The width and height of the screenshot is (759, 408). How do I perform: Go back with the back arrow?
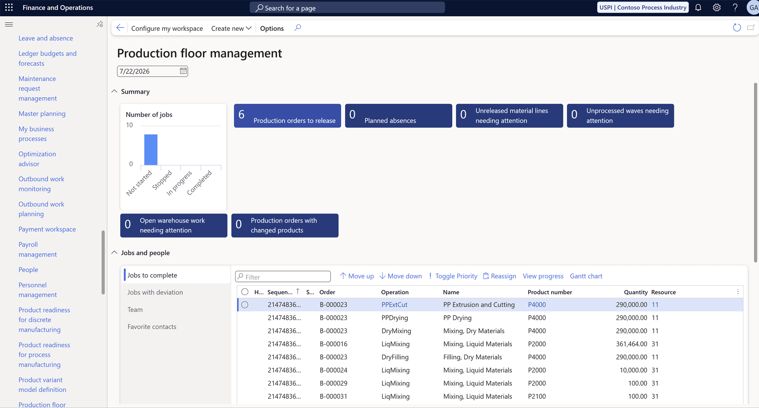(120, 28)
